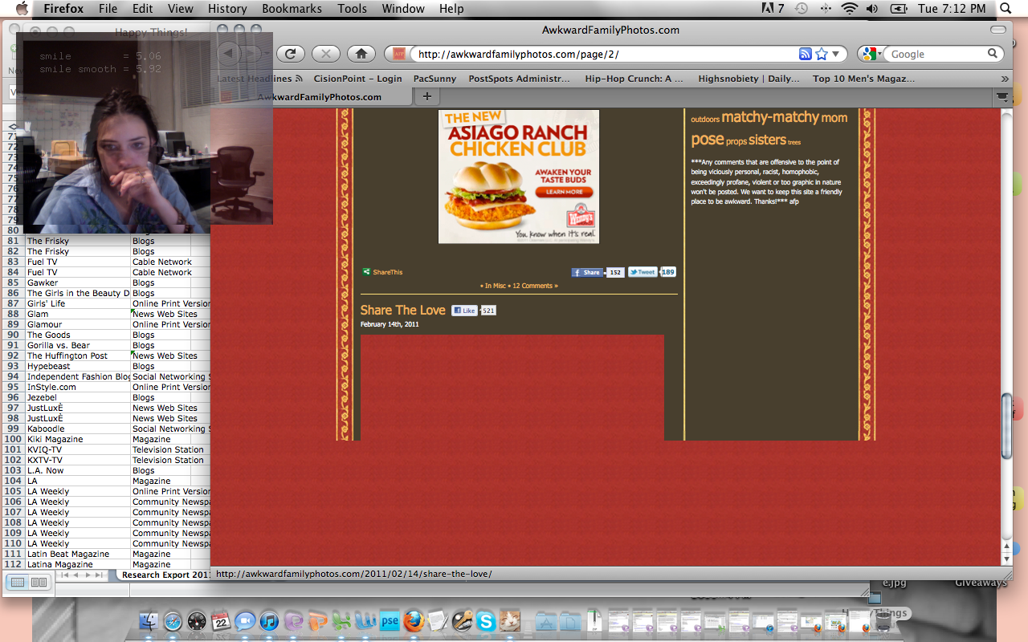Viewport: 1028px width, 642px height.
Task: Open the "12 Comments" link
Action: (x=535, y=286)
